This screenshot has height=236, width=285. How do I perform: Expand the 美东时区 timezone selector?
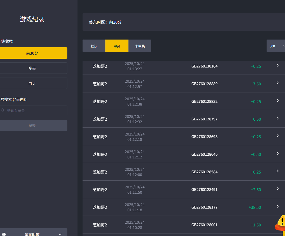click(60, 234)
